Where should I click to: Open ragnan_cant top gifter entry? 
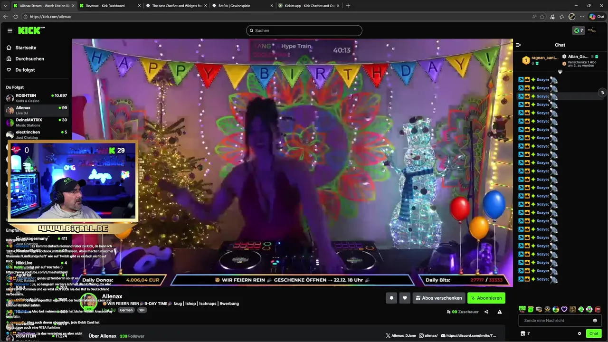[541, 60]
